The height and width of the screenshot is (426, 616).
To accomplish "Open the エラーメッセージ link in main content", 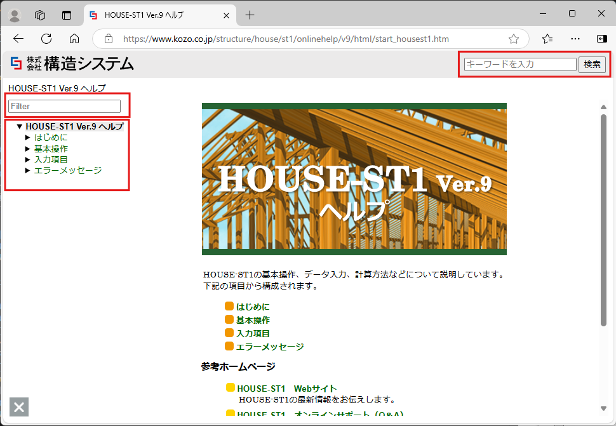I will click(x=269, y=347).
